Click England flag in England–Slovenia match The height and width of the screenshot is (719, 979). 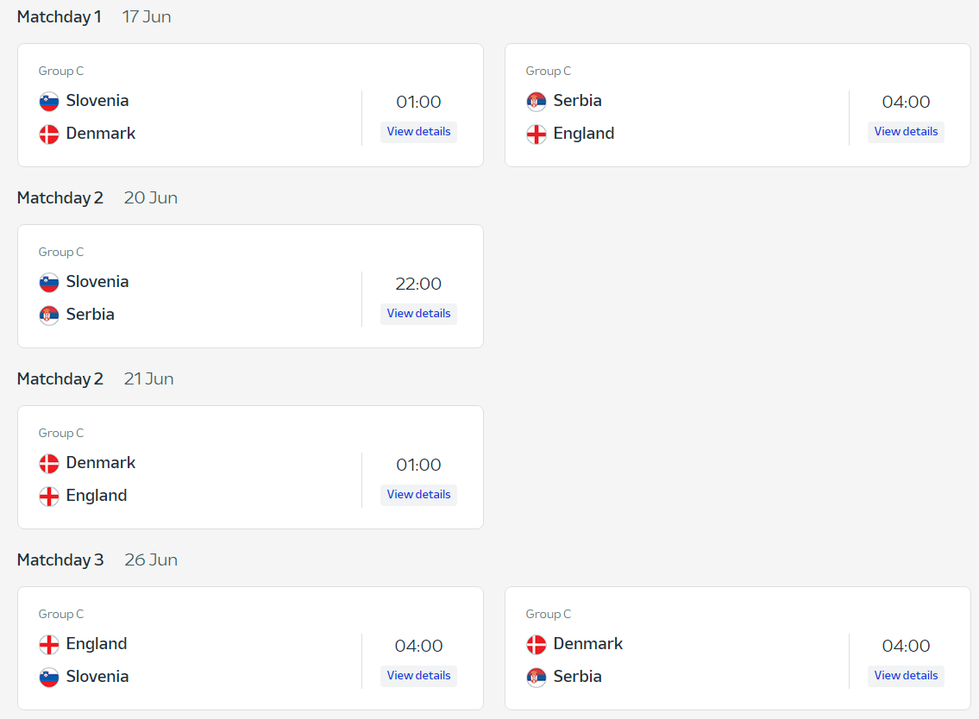(x=49, y=645)
